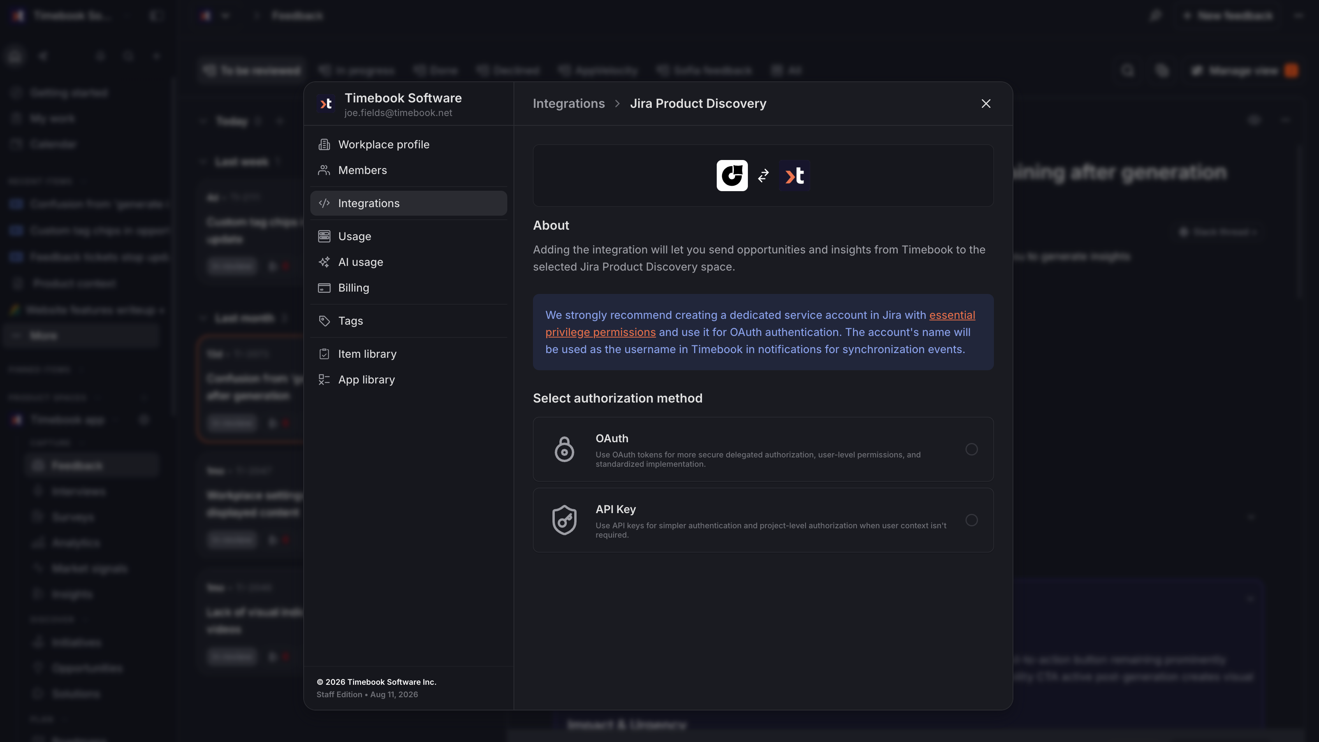The width and height of the screenshot is (1319, 742).
Task: Click the joe.fields@timebook.net email text
Action: point(398,113)
